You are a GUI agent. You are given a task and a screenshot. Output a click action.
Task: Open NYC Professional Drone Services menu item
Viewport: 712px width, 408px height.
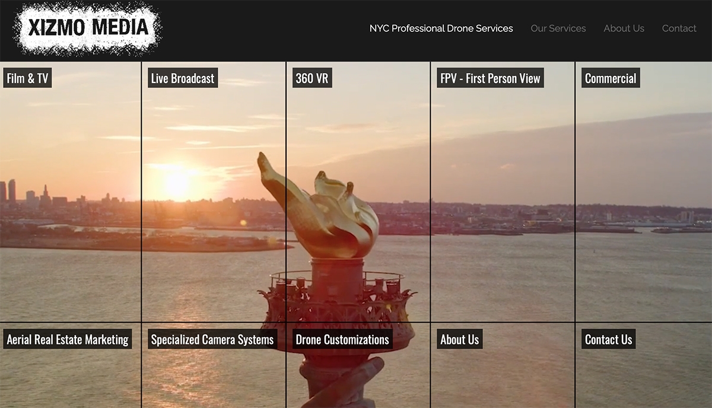pyautogui.click(x=441, y=28)
